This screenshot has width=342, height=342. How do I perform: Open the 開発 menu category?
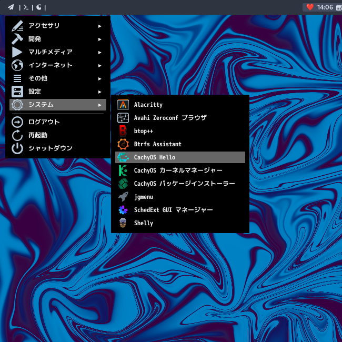point(58,39)
